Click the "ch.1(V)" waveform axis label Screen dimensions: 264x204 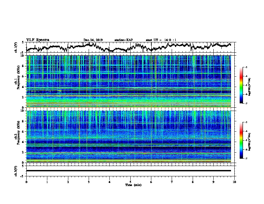click(x=16, y=47)
